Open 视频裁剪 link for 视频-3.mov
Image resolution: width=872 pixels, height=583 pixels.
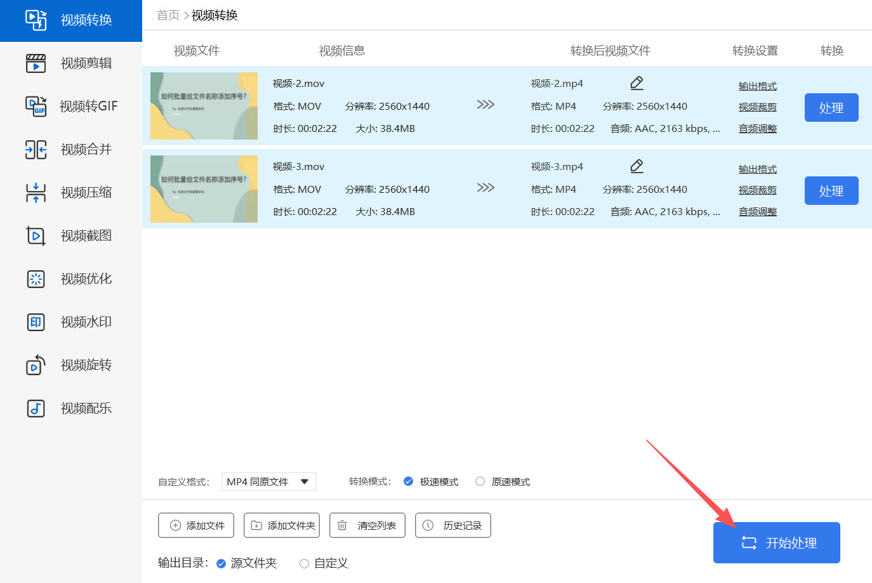coord(758,190)
